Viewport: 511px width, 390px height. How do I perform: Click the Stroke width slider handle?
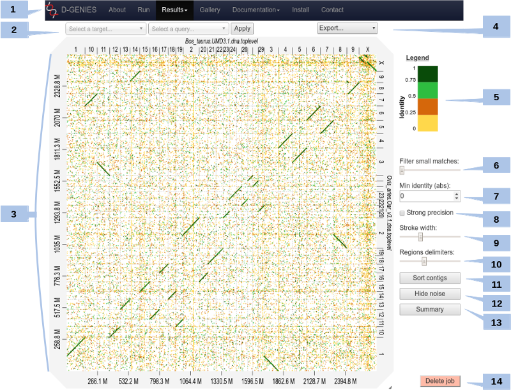point(420,237)
